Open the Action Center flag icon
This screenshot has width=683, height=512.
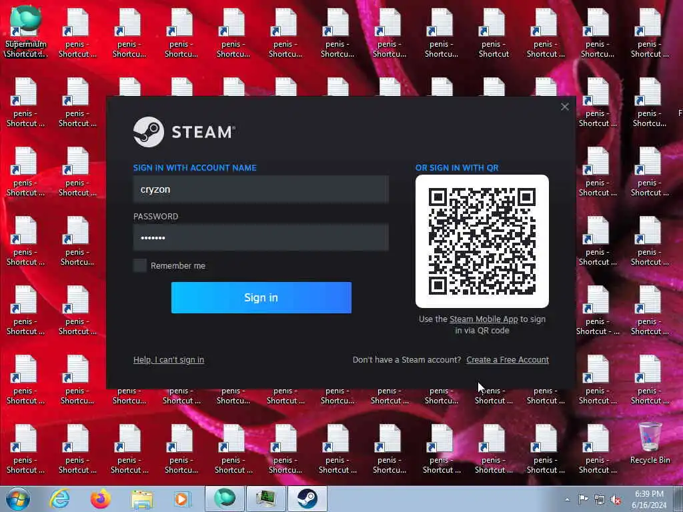(583, 499)
